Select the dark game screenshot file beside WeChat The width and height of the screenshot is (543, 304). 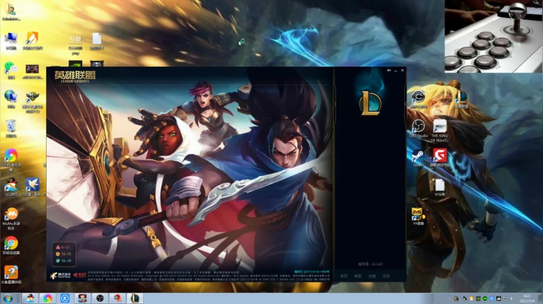32,71
